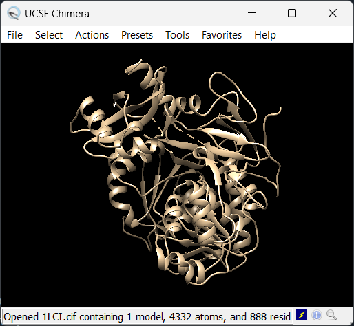The height and width of the screenshot is (326, 354).
Task: Open the Help menu
Action: (x=265, y=35)
